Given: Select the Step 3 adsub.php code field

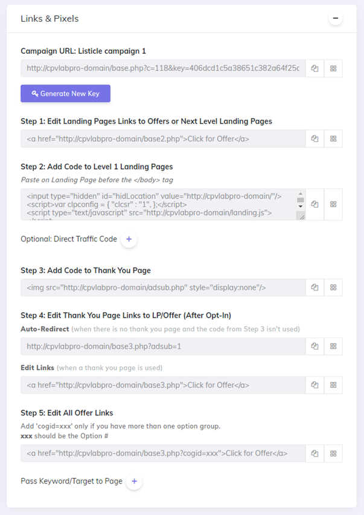Looking at the screenshot, I should pyautogui.click(x=163, y=287).
